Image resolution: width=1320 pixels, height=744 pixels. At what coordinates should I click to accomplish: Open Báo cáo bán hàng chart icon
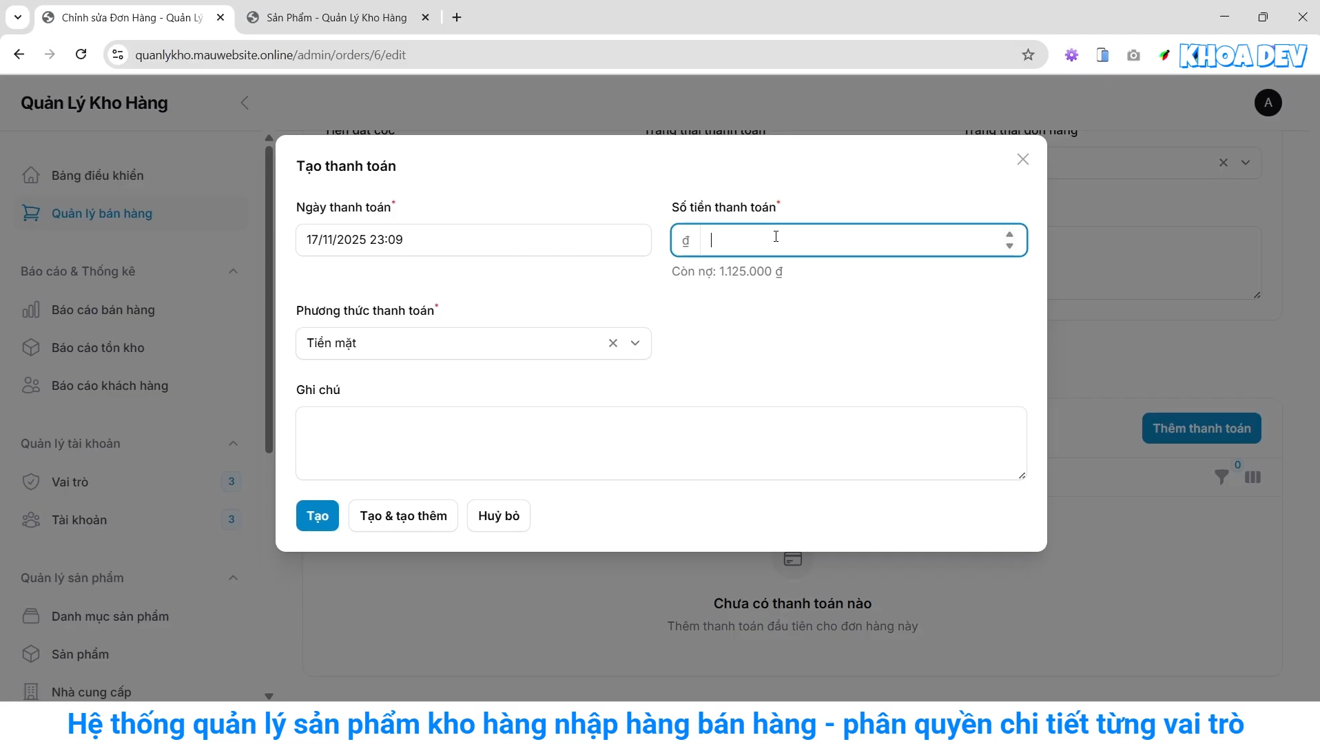click(31, 310)
